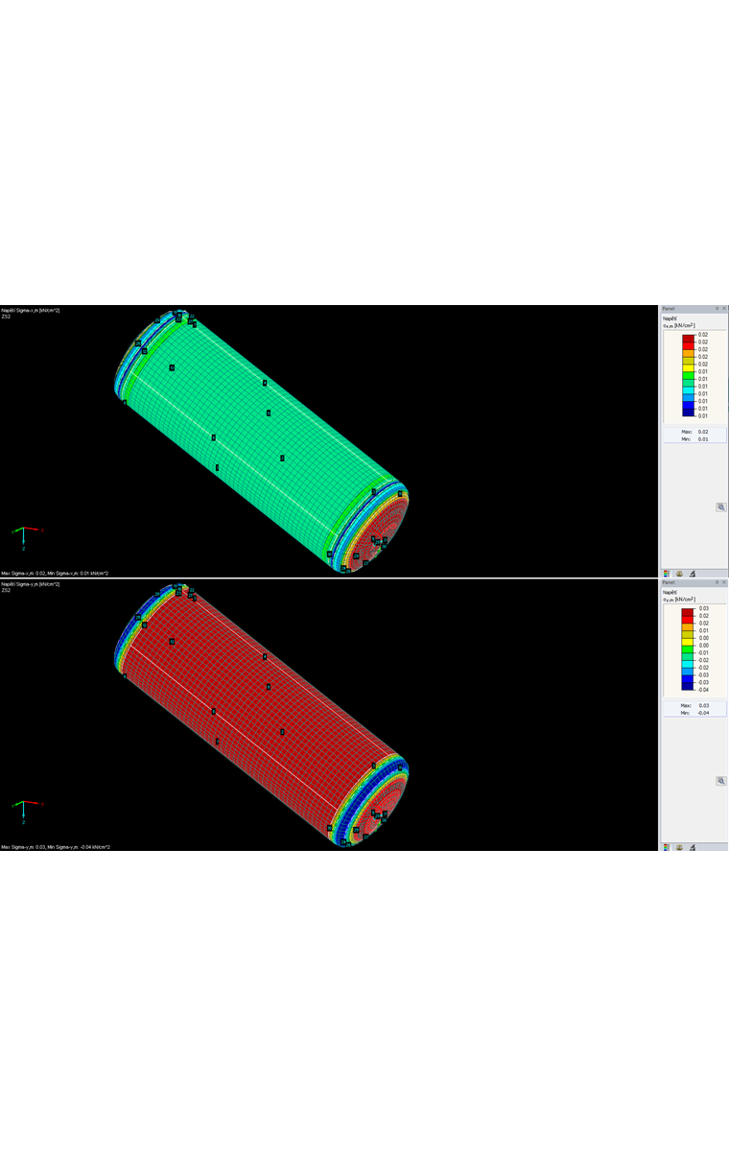Click the σx,m [kN/cm²] unit label in the panel
The image size is (729, 1156).
pos(679,326)
